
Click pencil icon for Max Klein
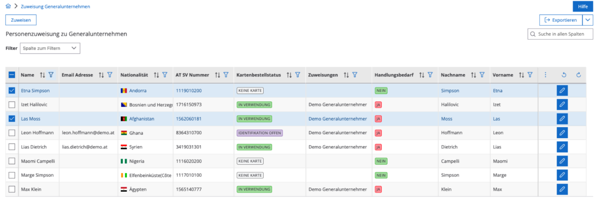(x=562, y=189)
